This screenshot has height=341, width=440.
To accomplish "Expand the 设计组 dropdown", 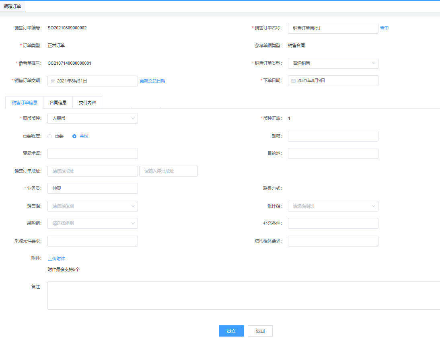I will (333, 206).
